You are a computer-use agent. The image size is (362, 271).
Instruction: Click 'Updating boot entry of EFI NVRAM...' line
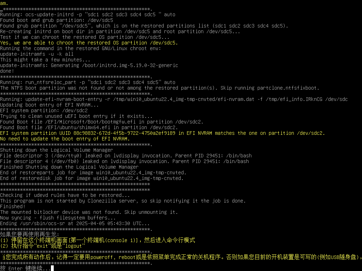pos(49,105)
